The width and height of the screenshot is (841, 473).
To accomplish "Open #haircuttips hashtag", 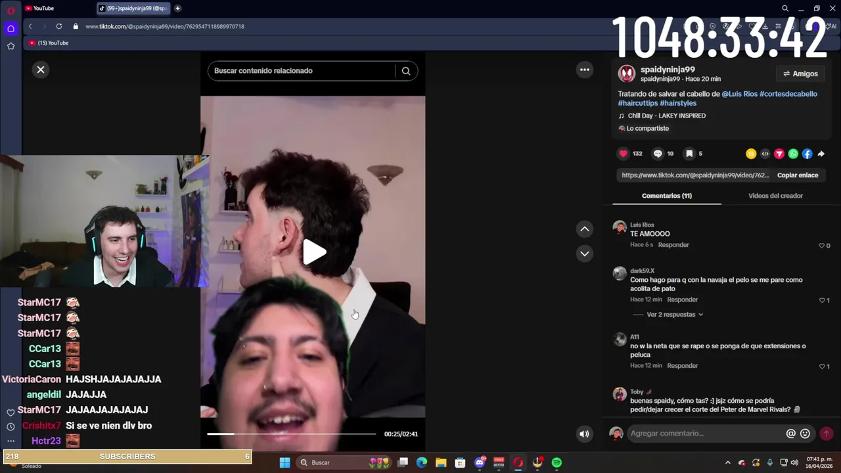I will click(x=638, y=103).
